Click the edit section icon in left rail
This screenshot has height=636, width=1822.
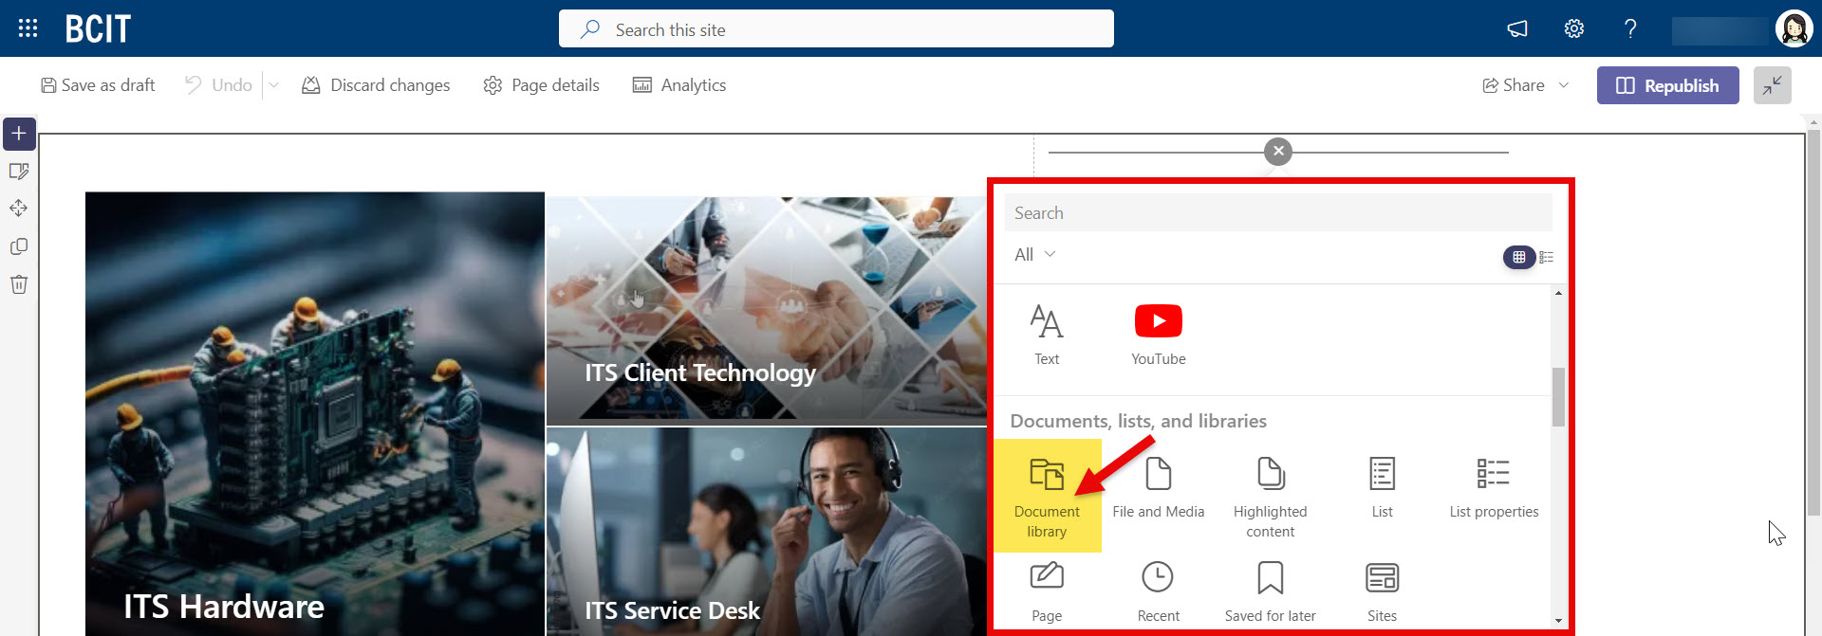[19, 172]
